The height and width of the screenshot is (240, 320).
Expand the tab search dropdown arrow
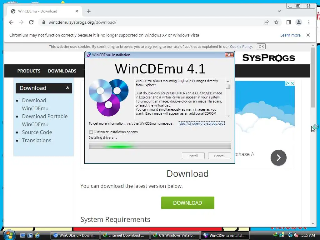(x=279, y=11)
